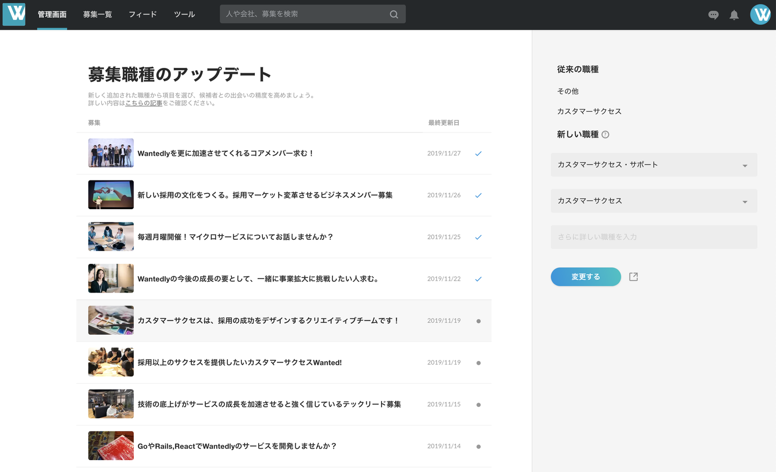Image resolution: width=776 pixels, height=472 pixels.
Task: Click the gray dot on GoやRails row
Action: [x=479, y=447]
